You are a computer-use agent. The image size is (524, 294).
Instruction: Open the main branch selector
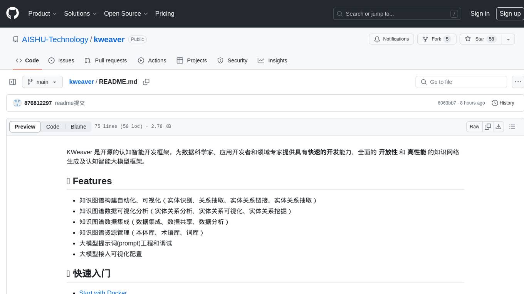(42, 82)
